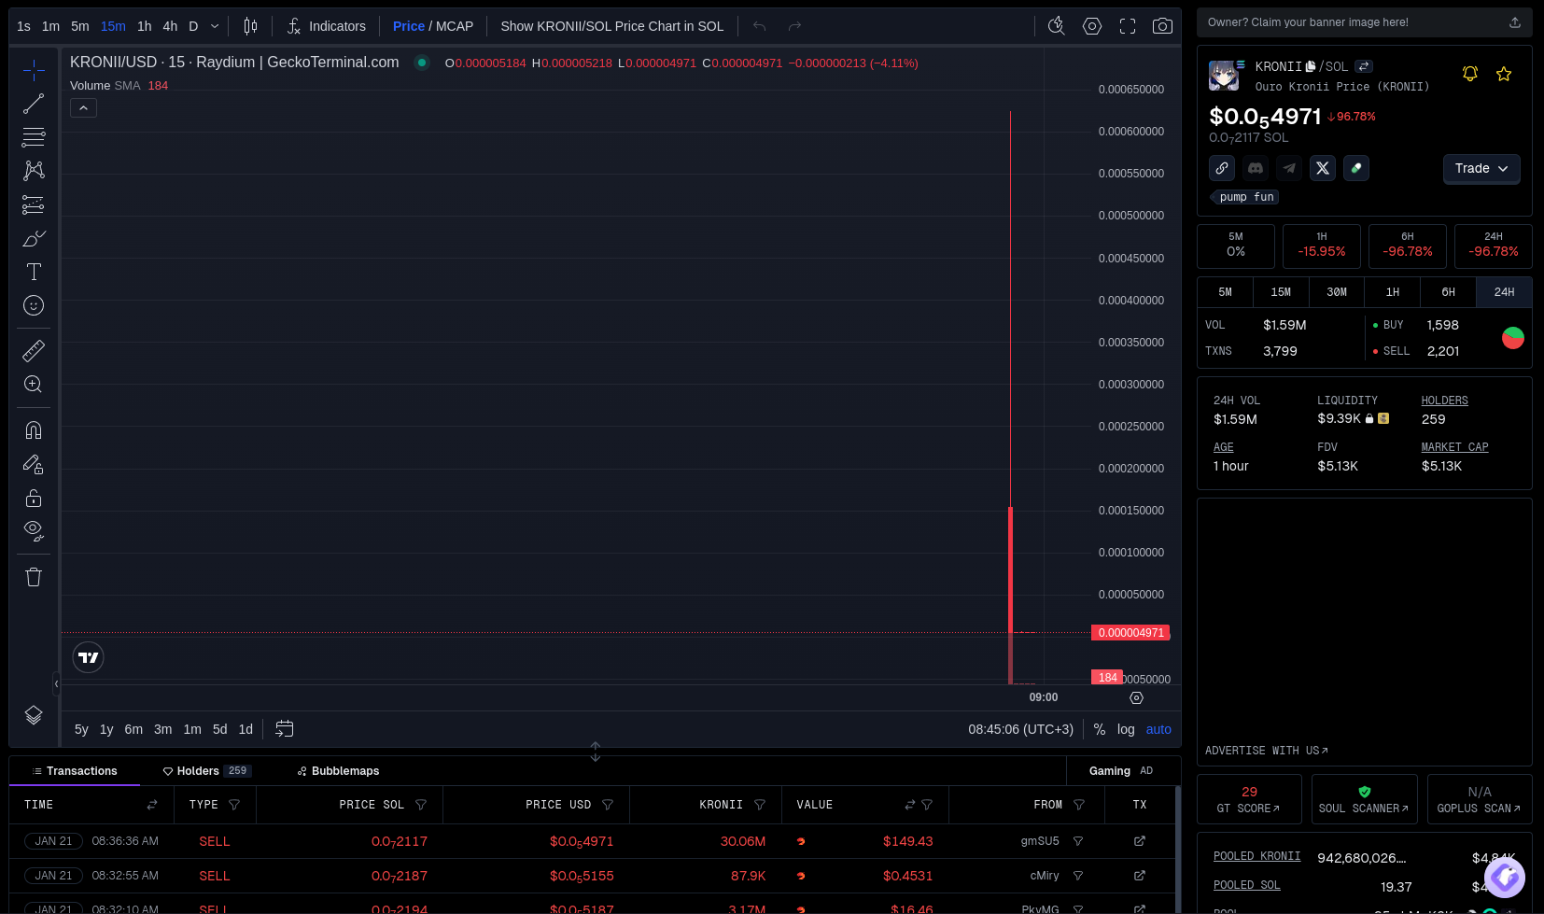Open the candlestick chart style selector
1544x914 pixels.
pos(250,26)
